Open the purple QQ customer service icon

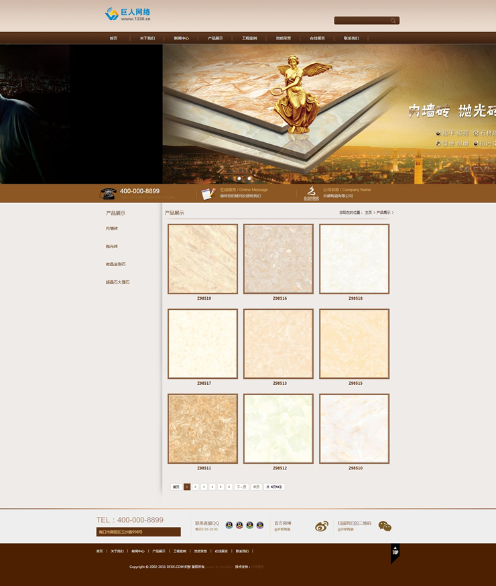point(260,525)
